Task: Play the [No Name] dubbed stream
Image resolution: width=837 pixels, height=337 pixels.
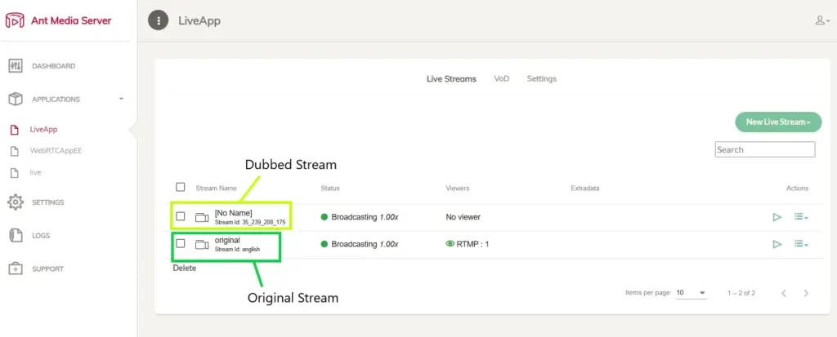Action: click(777, 217)
